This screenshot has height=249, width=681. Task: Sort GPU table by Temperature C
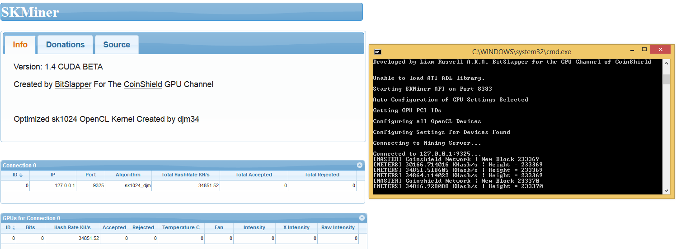(181, 228)
